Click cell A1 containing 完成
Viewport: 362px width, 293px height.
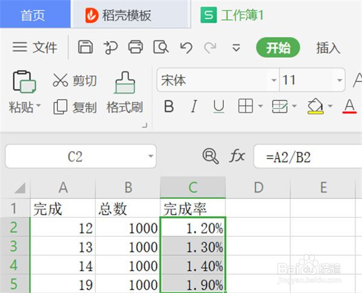click(63, 208)
